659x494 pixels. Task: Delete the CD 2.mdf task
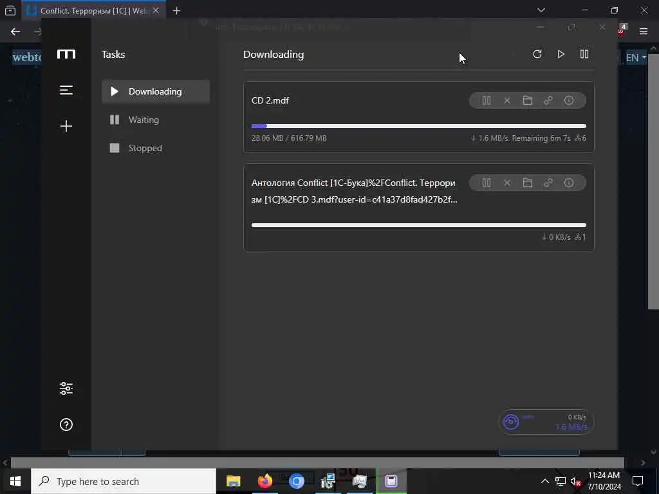[x=507, y=100]
